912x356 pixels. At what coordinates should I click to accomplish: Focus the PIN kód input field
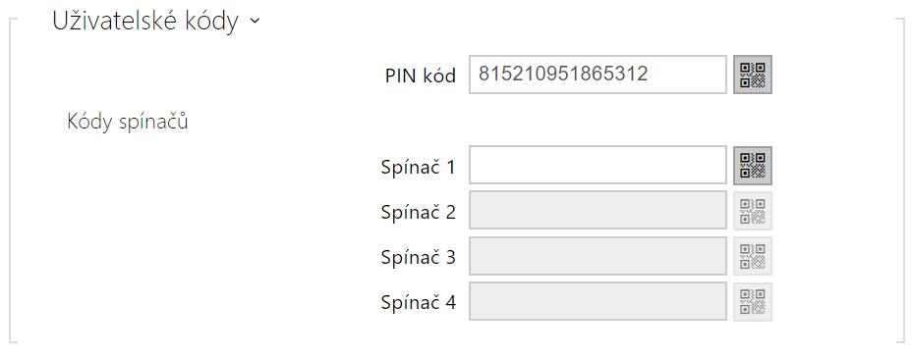coord(598,75)
